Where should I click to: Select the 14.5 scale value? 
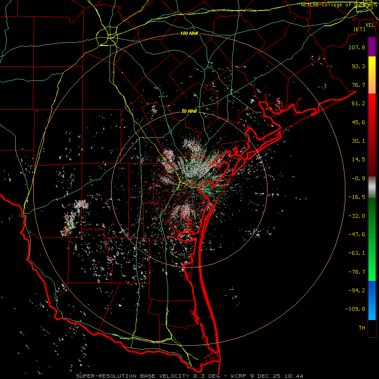[x=358, y=160]
